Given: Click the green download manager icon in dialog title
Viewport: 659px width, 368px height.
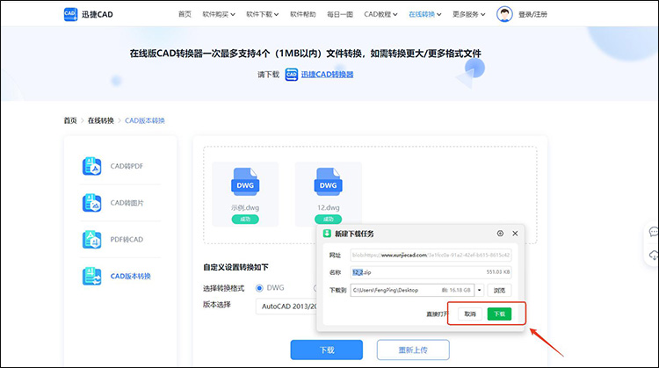Looking at the screenshot, I should pyautogui.click(x=327, y=234).
